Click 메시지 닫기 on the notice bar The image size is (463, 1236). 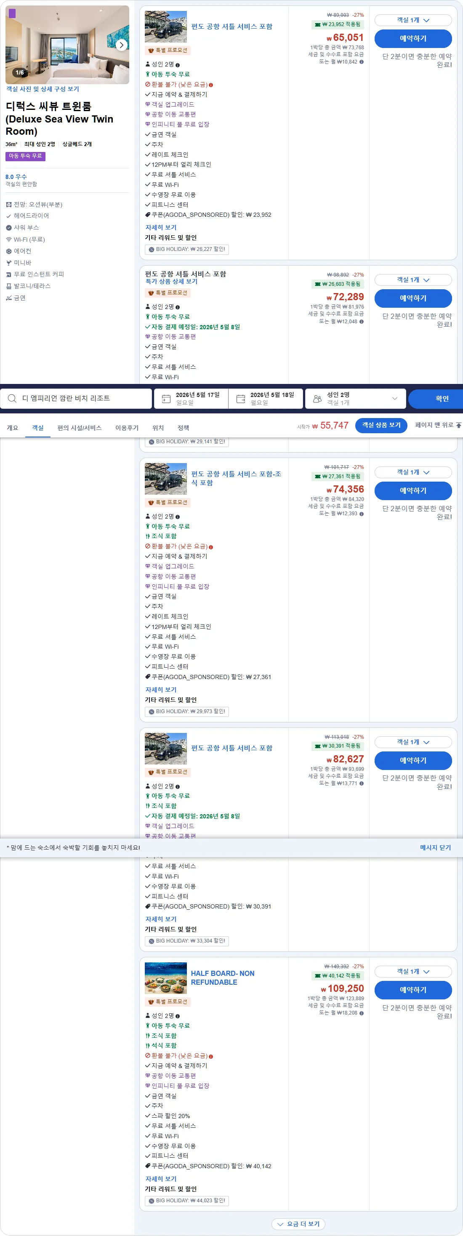coord(435,848)
